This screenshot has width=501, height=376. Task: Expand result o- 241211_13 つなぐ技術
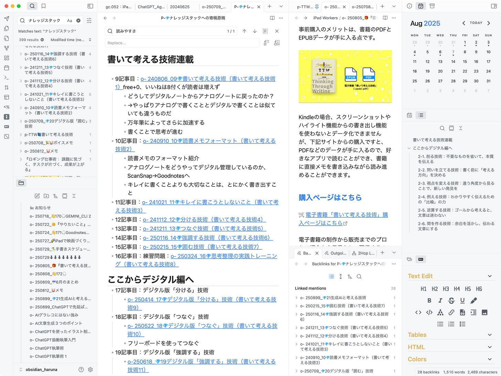pos(21,67)
